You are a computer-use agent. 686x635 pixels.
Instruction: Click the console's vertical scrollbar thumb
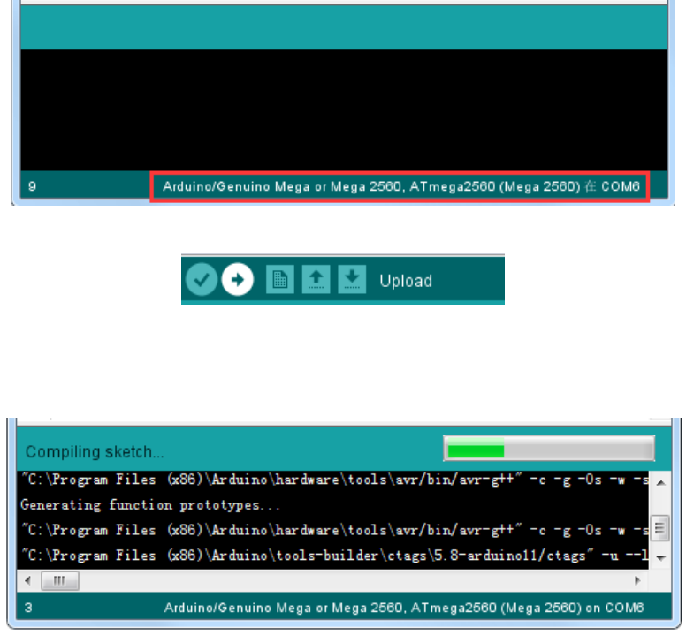click(x=659, y=528)
